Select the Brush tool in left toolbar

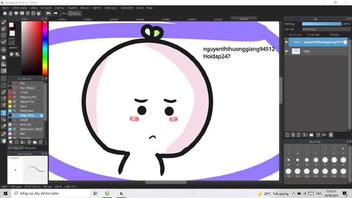(x=3, y=22)
